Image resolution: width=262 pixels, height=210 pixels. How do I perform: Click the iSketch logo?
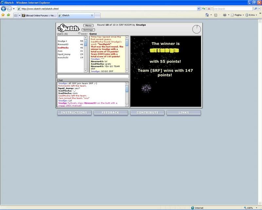[x=68, y=28]
